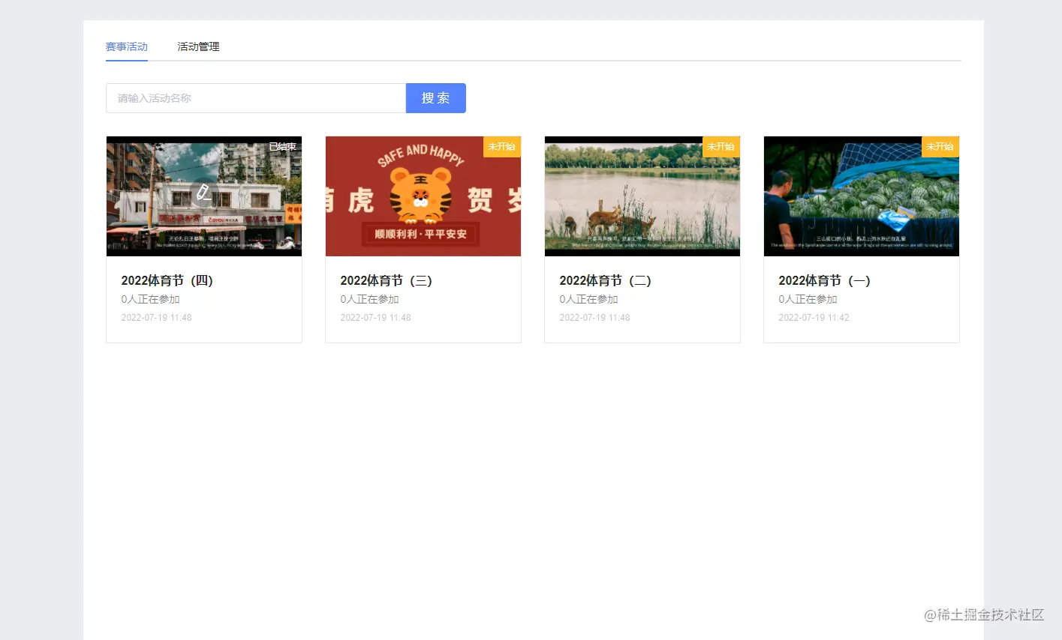Image resolution: width=1062 pixels, height=640 pixels.
Task: Click date 2022-07-19 11:48 on 2022体育节（三）card
Action: 375,318
